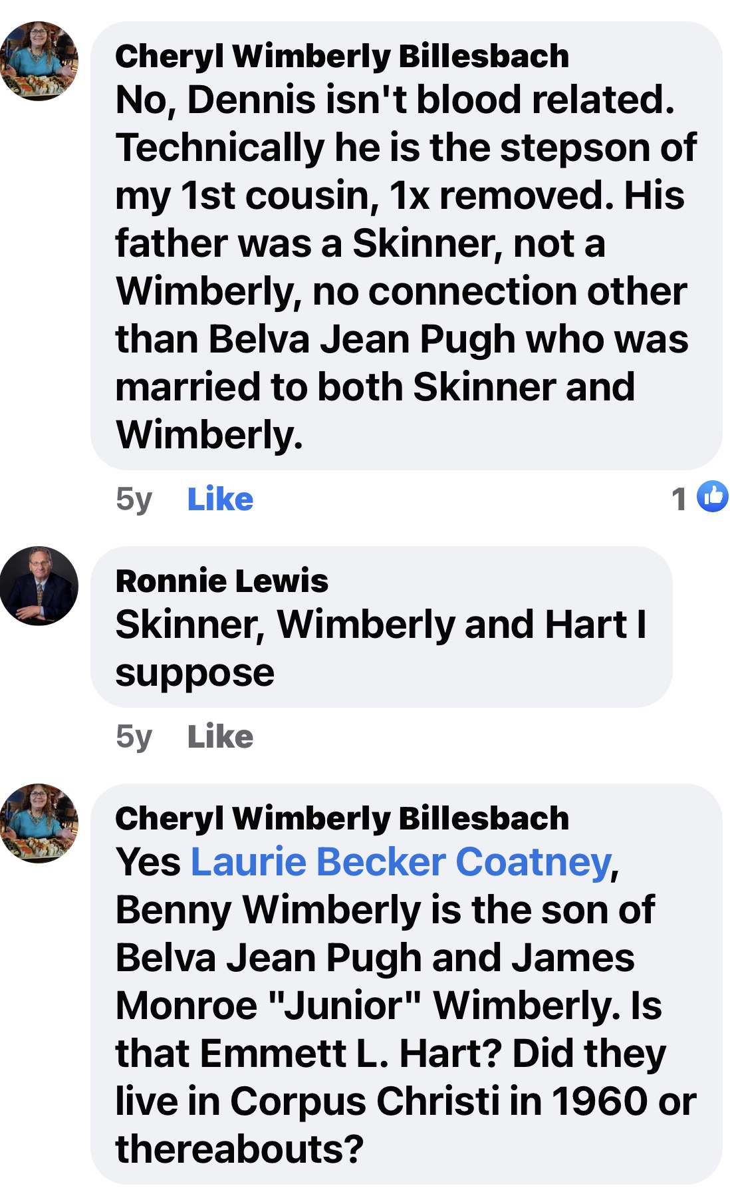730x1196 pixels.
Task: Tap the word "suppose" in Ronnie's comment
Action: pyautogui.click(x=195, y=673)
